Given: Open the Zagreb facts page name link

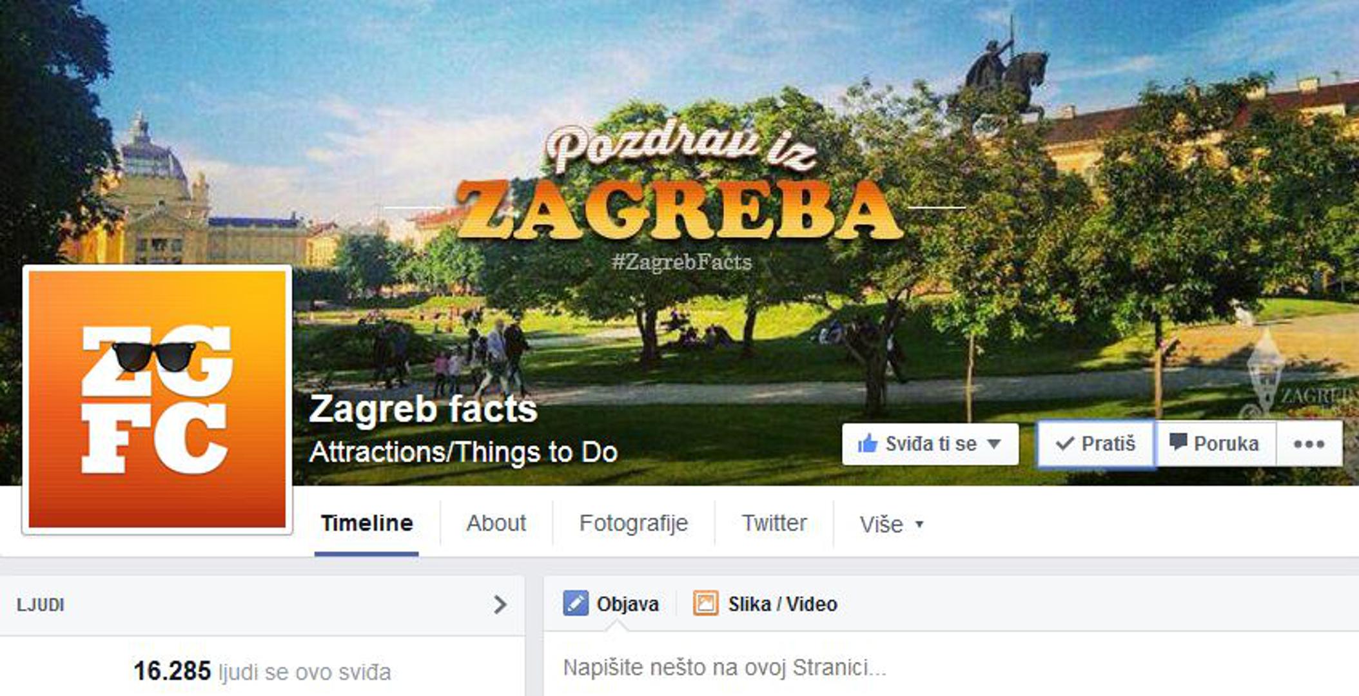Looking at the screenshot, I should click(x=423, y=409).
